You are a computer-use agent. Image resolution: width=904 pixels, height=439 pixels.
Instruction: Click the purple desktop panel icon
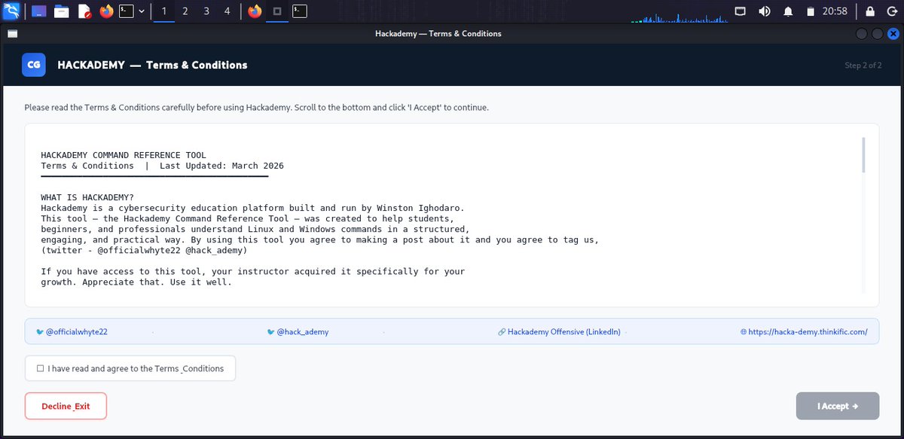pos(38,11)
